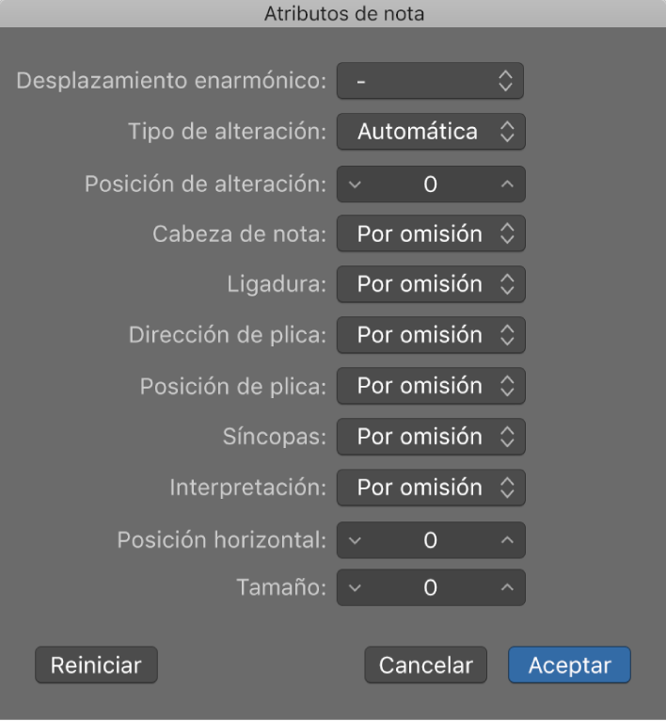Open the Desplazamiento enarmónico dropdown
Image resolution: width=666 pixels, height=721 pixels.
(429, 81)
